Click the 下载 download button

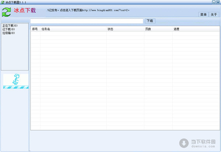(x=150, y=21)
